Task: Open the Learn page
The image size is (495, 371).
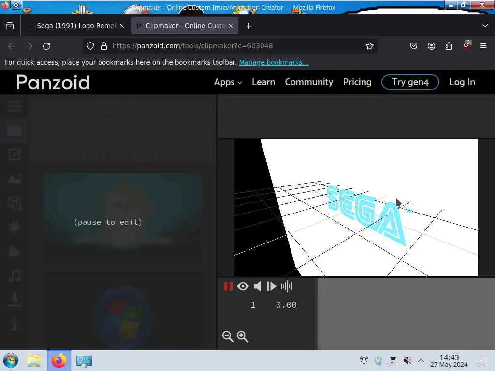Action: [263, 82]
